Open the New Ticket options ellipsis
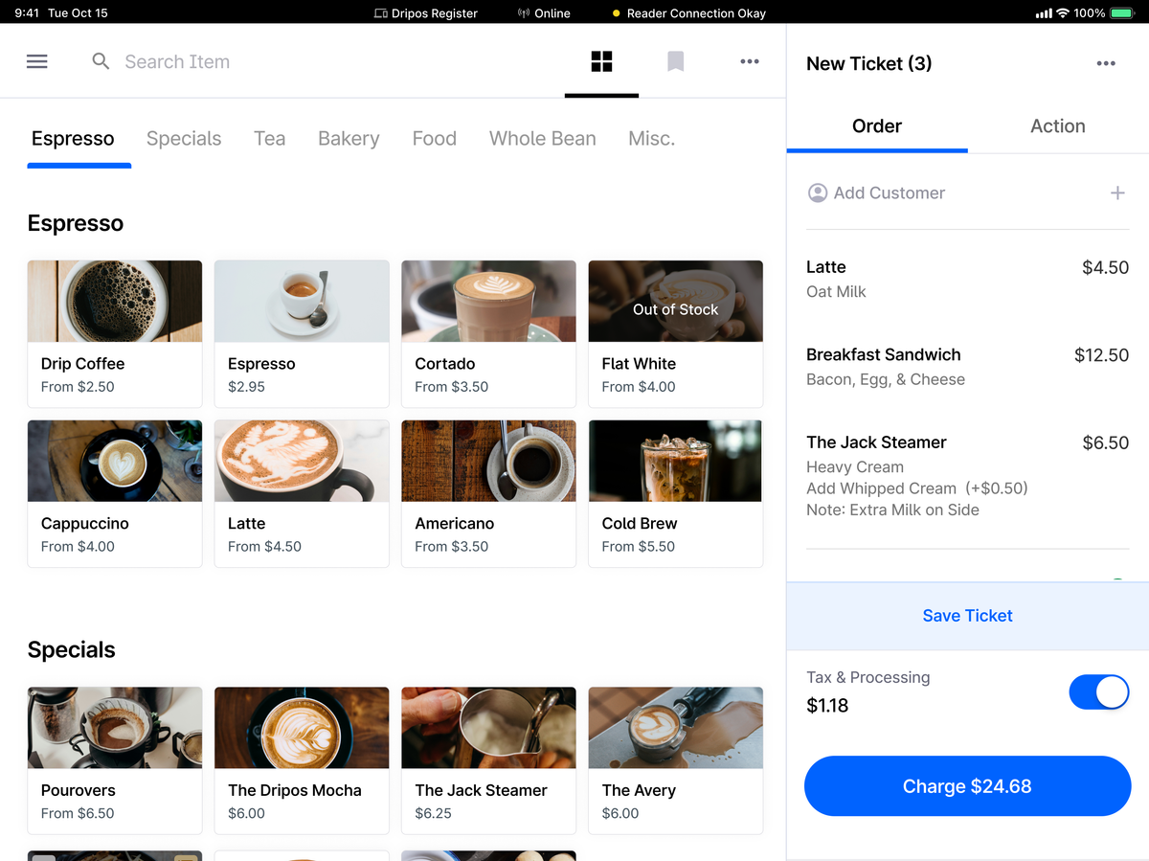Viewport: 1149px width, 861px height. point(1106,63)
